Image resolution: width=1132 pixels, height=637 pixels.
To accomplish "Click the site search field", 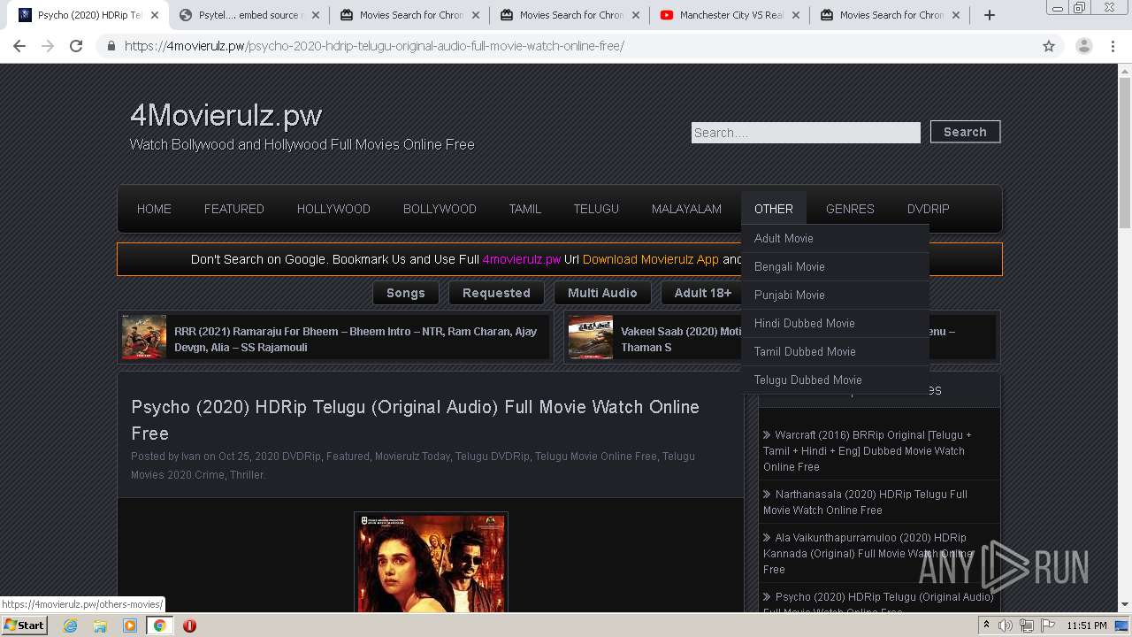I will (x=806, y=133).
